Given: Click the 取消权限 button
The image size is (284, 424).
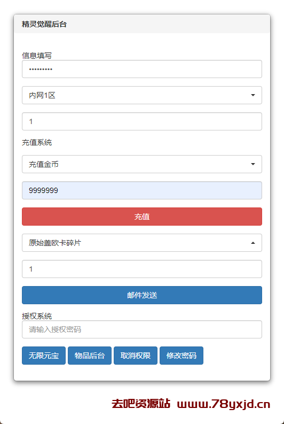Looking at the screenshot, I should pyautogui.click(x=136, y=356).
